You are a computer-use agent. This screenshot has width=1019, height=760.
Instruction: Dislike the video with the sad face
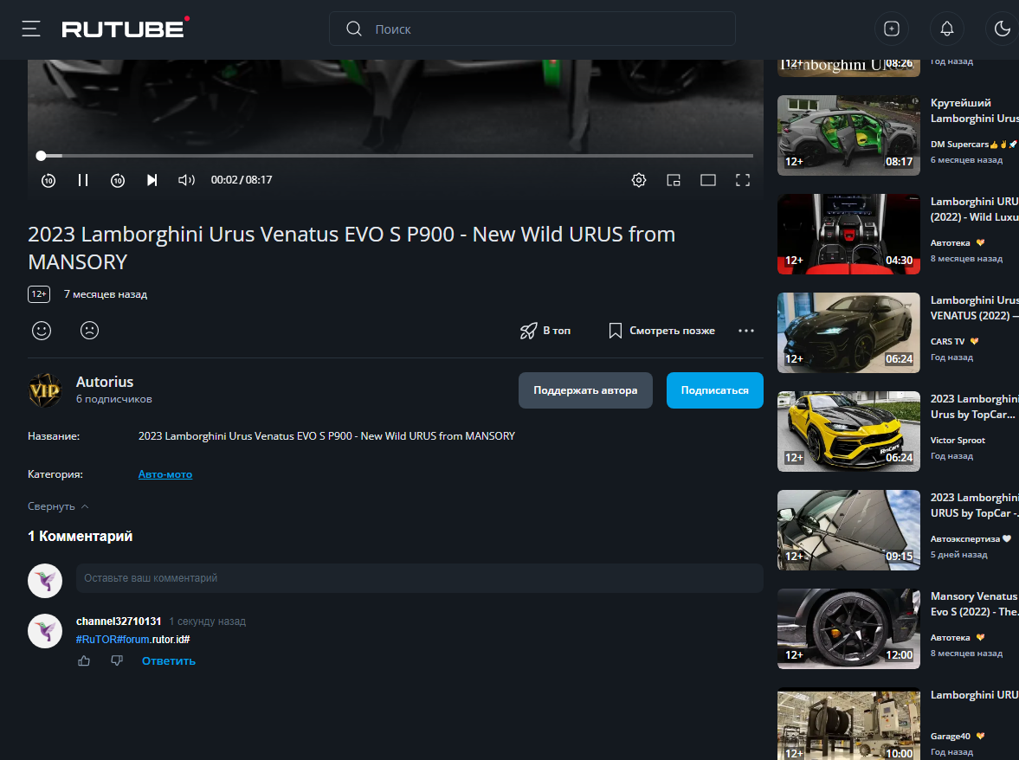pos(90,331)
